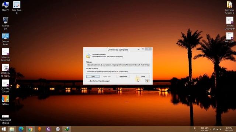Select Mirzapur Season 2 folder icon

click(x=230, y=7)
